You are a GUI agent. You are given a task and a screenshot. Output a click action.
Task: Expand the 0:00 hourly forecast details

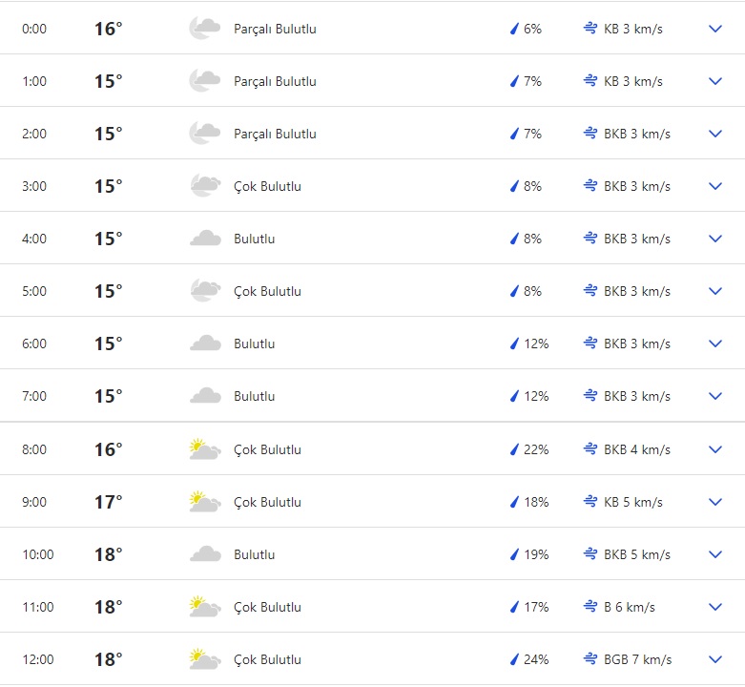click(715, 29)
